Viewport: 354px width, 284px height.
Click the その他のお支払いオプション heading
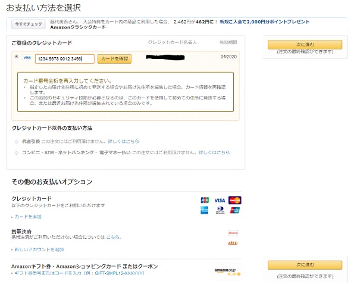click(52, 182)
